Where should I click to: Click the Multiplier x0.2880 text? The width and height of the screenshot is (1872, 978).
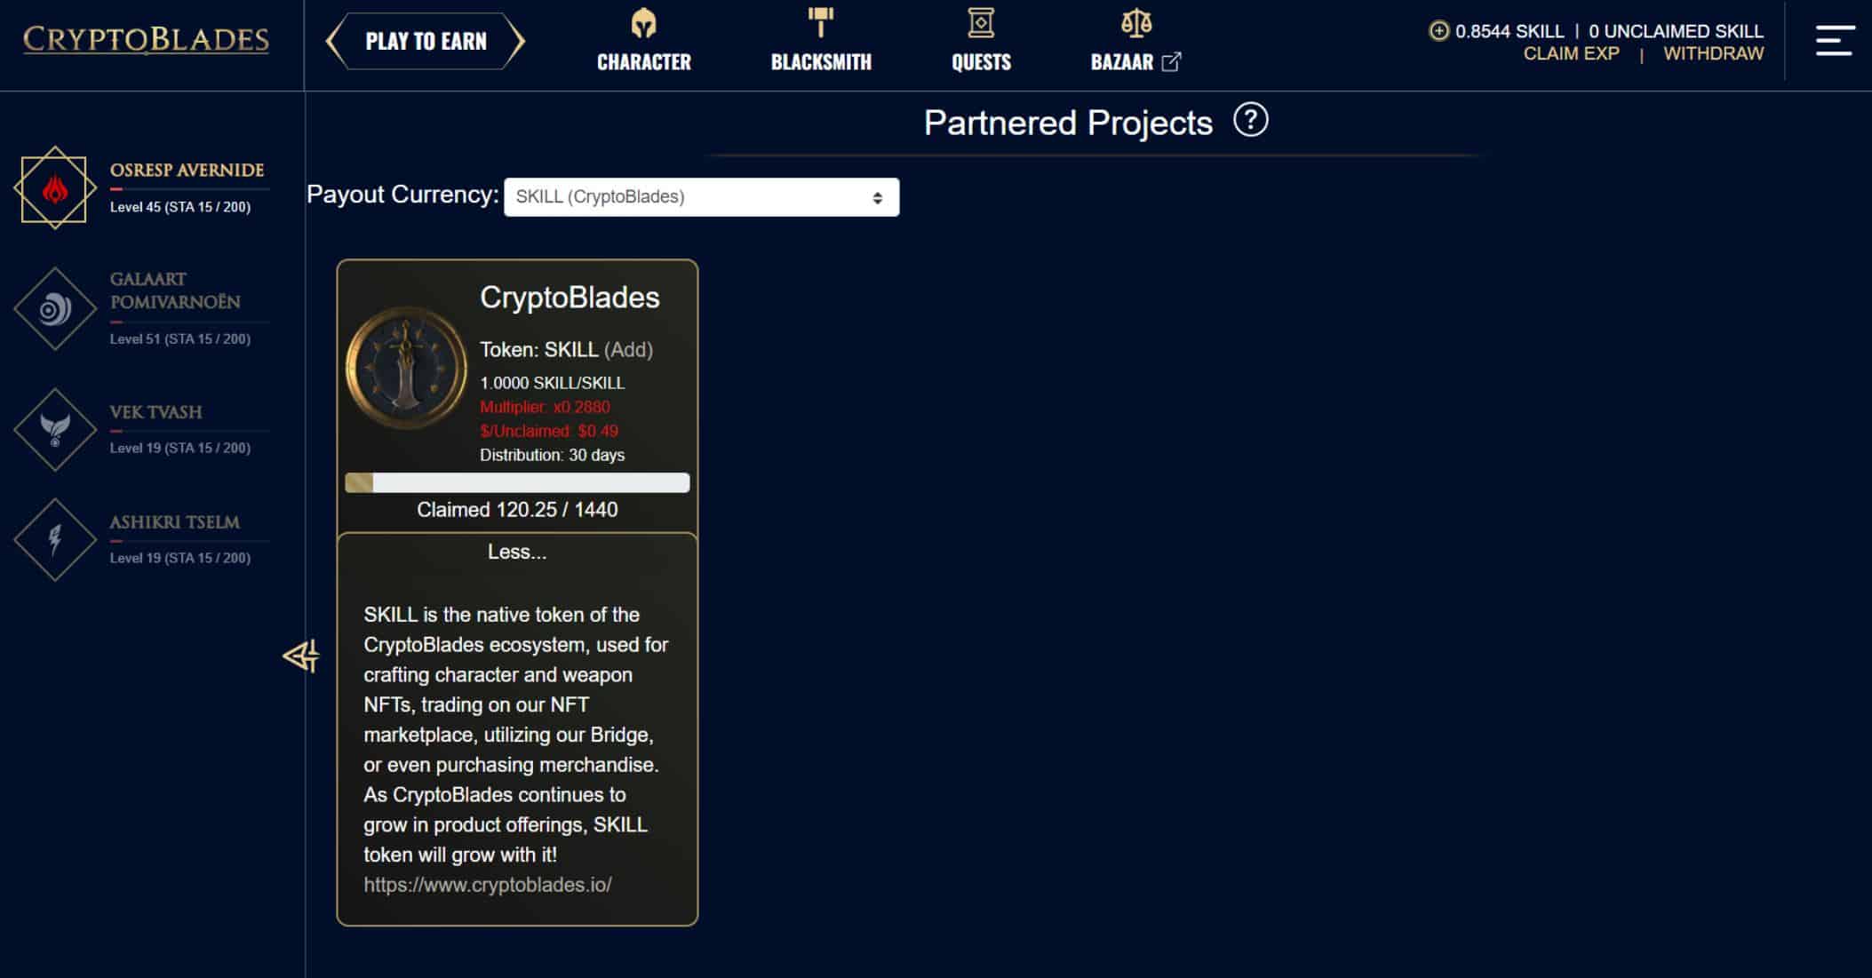(x=545, y=407)
